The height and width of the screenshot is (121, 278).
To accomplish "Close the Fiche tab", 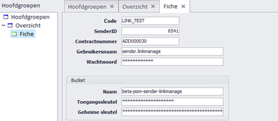I will 183,6.
